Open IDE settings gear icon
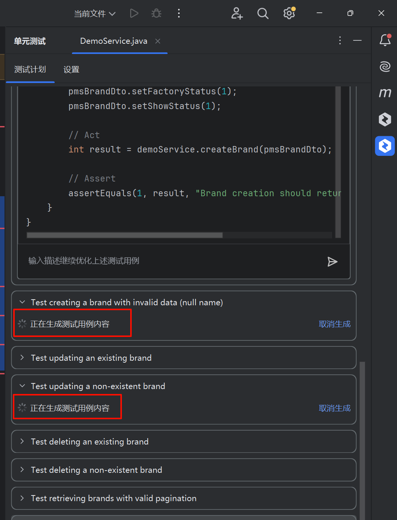The image size is (397, 520). (x=289, y=14)
